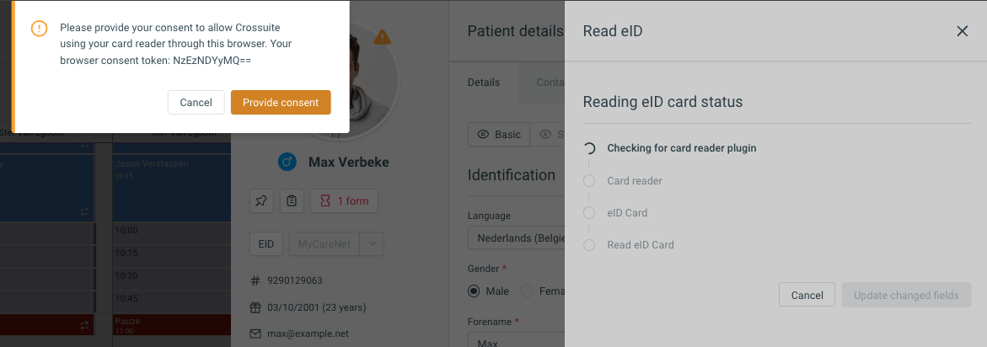Click the gift birthday icon beside 03/10/2001
Viewport: 987px width, 347px height.
[x=255, y=308]
